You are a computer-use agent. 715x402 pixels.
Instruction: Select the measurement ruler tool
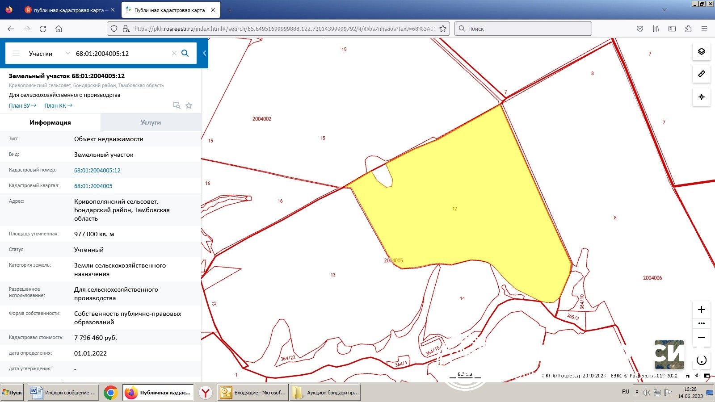click(701, 74)
